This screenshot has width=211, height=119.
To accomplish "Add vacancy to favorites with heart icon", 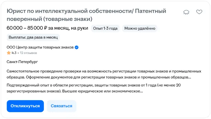I will click(199, 12).
